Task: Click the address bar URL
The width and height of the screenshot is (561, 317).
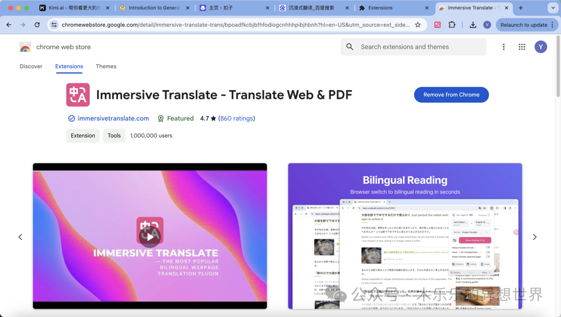Action: [x=235, y=25]
